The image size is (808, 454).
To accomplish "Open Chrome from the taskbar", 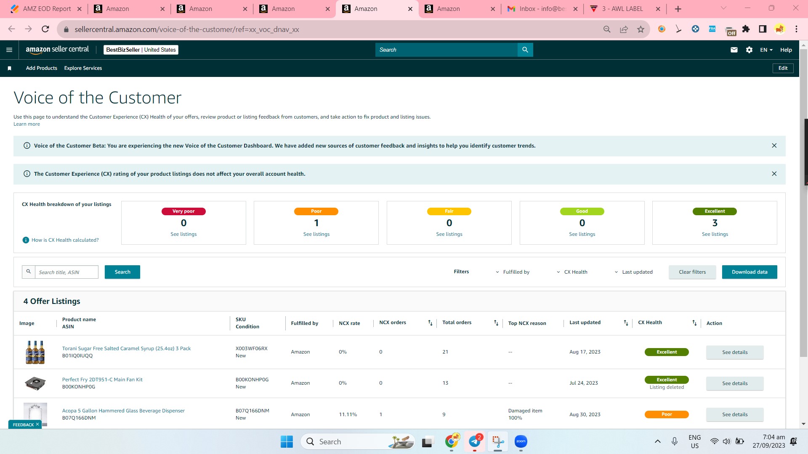I will click(452, 441).
